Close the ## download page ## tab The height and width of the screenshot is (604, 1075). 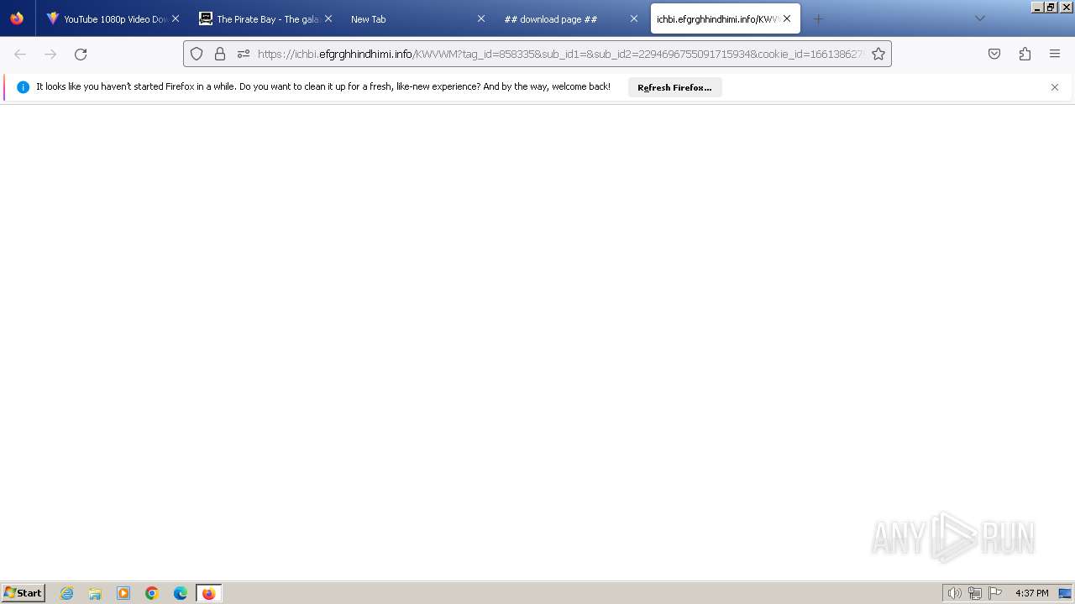(634, 18)
